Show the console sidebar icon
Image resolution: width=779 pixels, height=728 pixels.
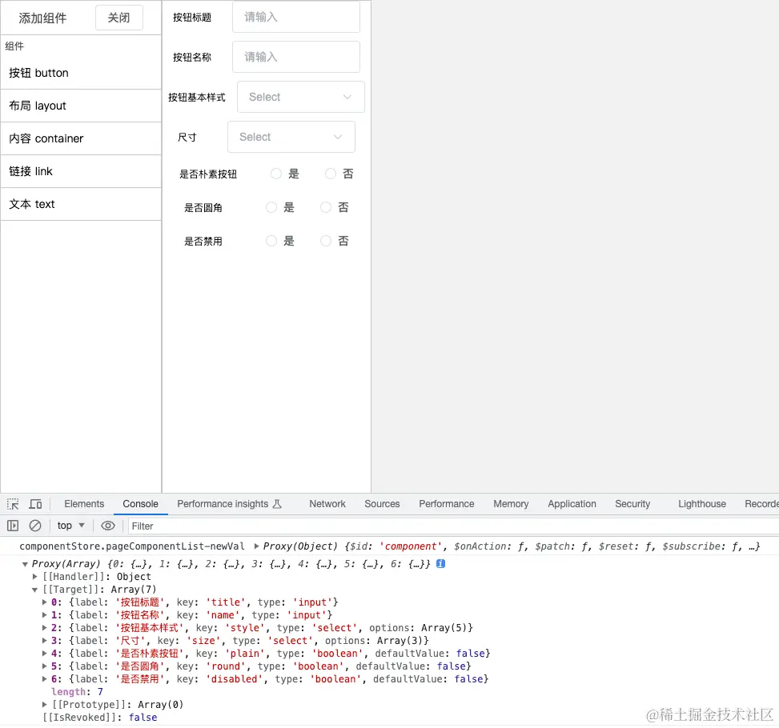pyautogui.click(x=13, y=526)
